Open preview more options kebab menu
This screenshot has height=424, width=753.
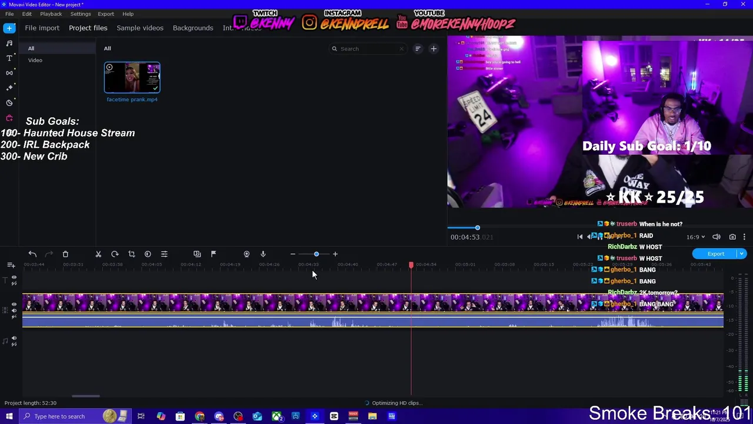click(x=744, y=237)
